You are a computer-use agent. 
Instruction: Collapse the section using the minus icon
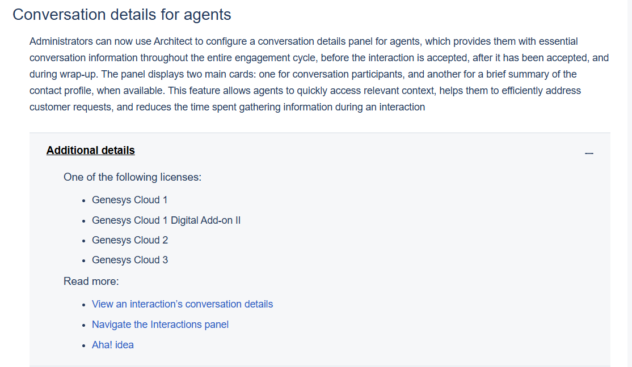pos(589,153)
